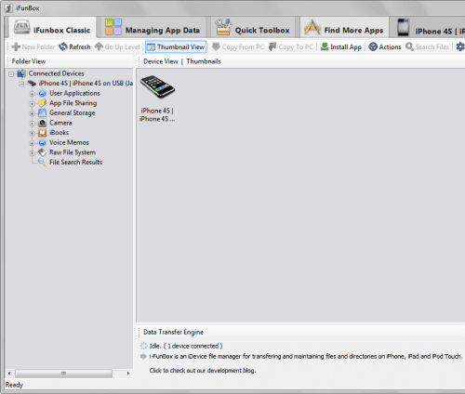
Task: Open the iFunbox Classic tab
Action: point(52,28)
